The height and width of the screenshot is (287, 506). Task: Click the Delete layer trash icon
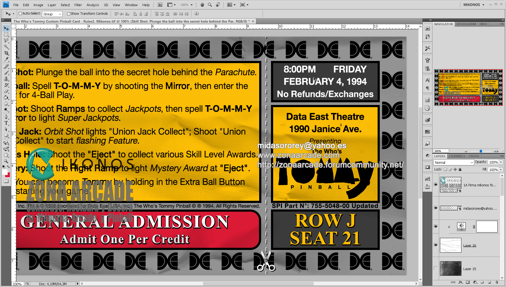497,282
